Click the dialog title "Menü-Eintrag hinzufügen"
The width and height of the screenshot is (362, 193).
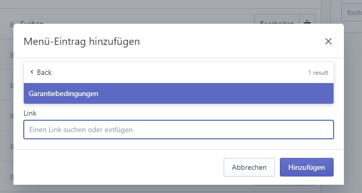coord(82,41)
